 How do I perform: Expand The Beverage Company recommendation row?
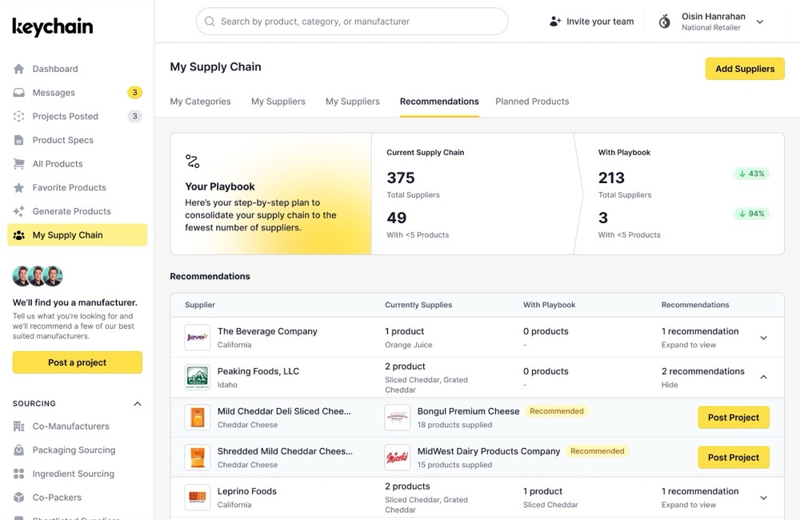coord(763,338)
